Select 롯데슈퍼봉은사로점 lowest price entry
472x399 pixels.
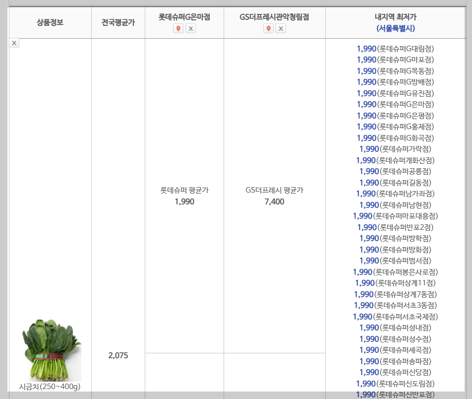click(x=396, y=272)
